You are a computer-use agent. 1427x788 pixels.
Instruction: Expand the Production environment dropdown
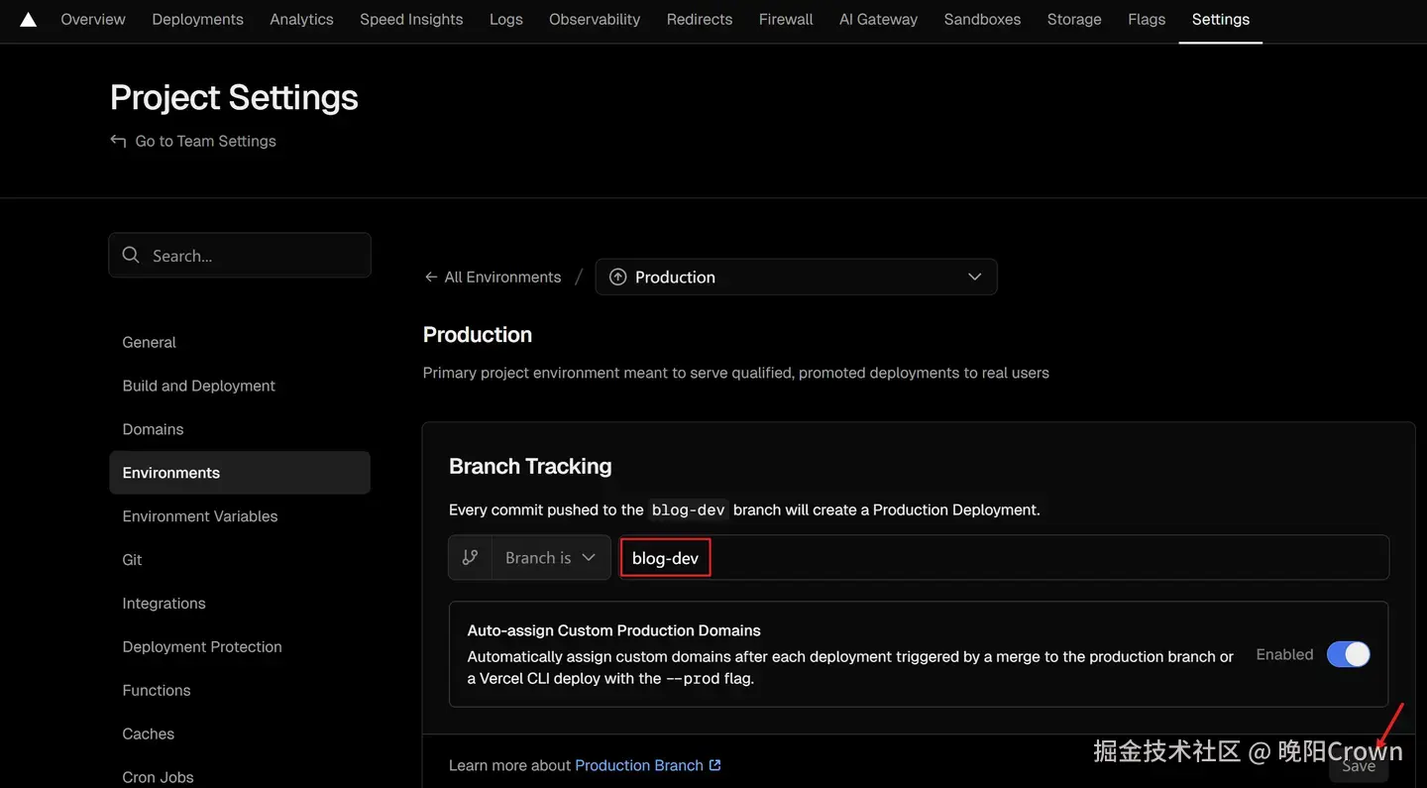(796, 278)
